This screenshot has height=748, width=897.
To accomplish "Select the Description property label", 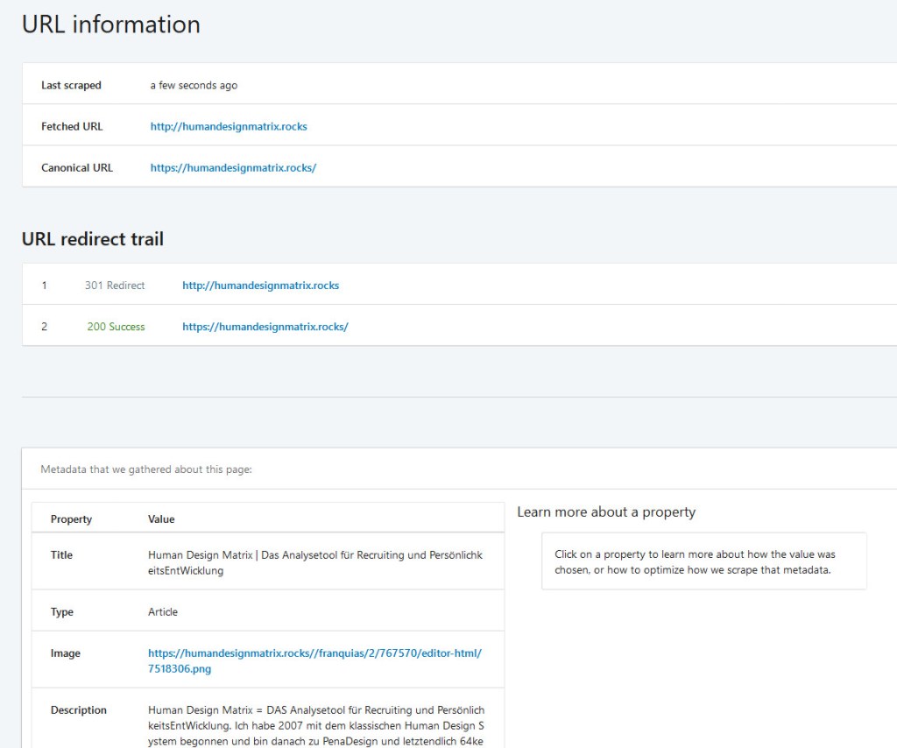I will [78, 709].
